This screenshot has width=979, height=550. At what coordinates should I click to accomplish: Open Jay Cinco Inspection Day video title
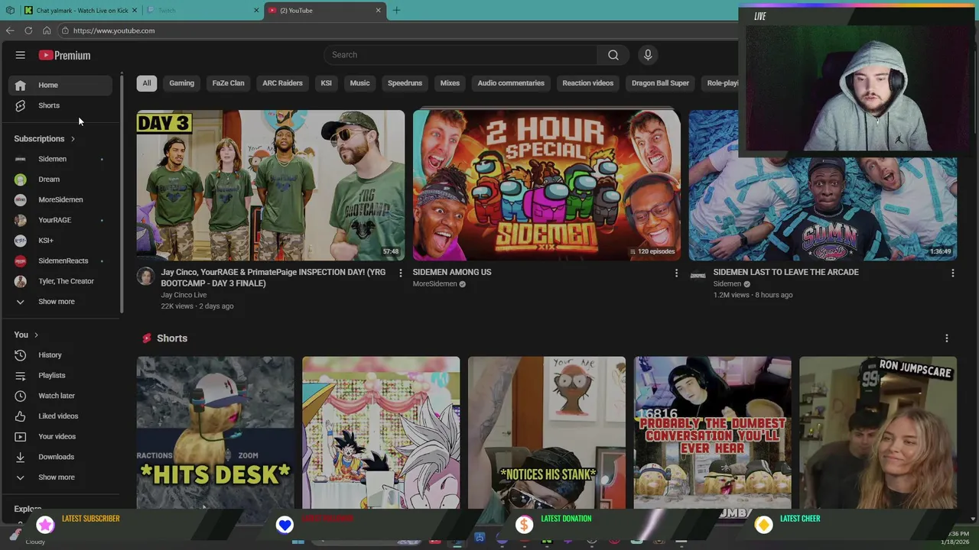click(273, 278)
